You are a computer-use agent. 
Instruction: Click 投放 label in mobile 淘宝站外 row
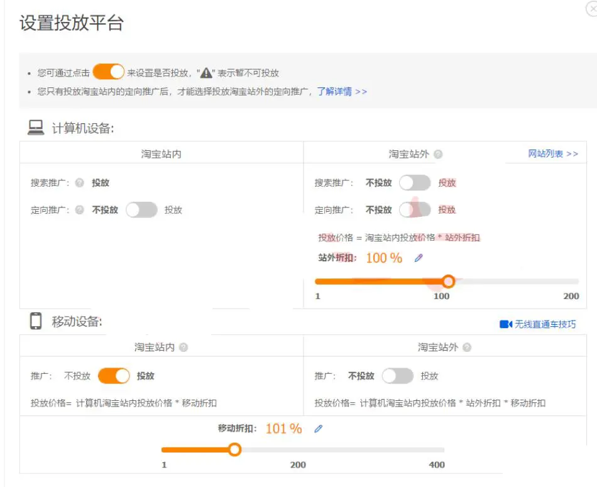click(429, 376)
